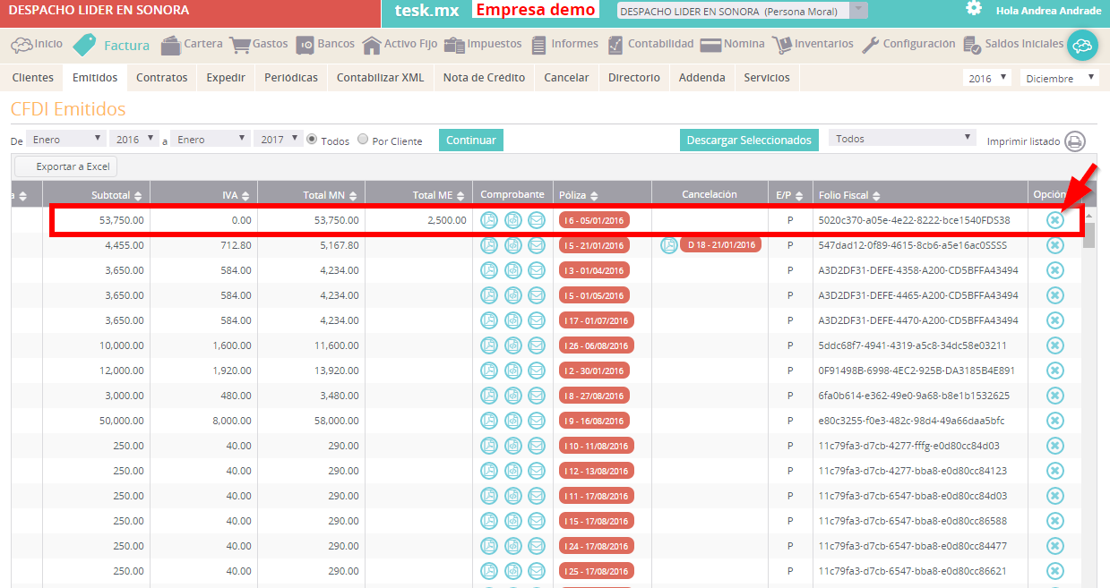1110x588 pixels.
Task: Open the year 2016 dropdown at top right
Action: 987,79
